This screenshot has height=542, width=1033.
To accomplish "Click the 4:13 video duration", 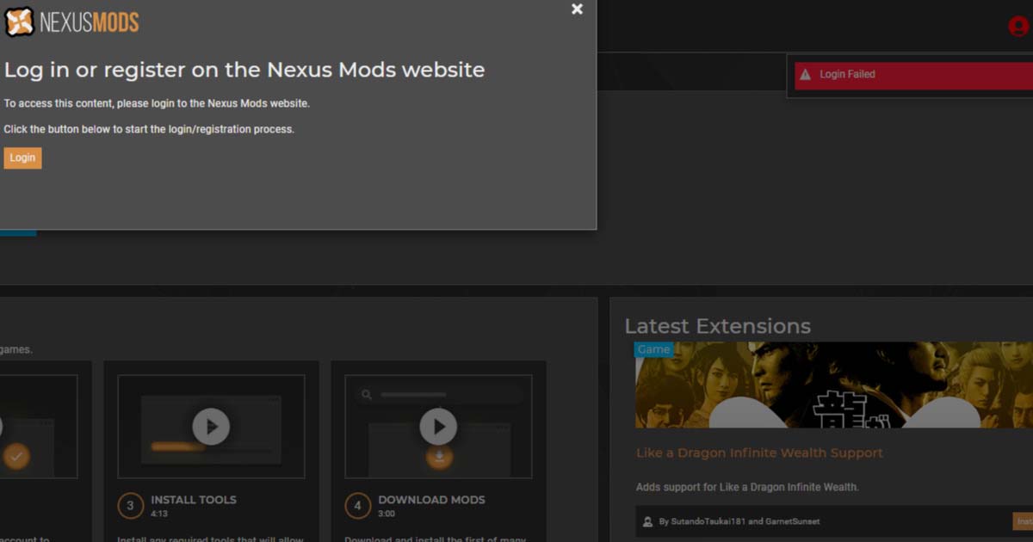I will (160, 514).
